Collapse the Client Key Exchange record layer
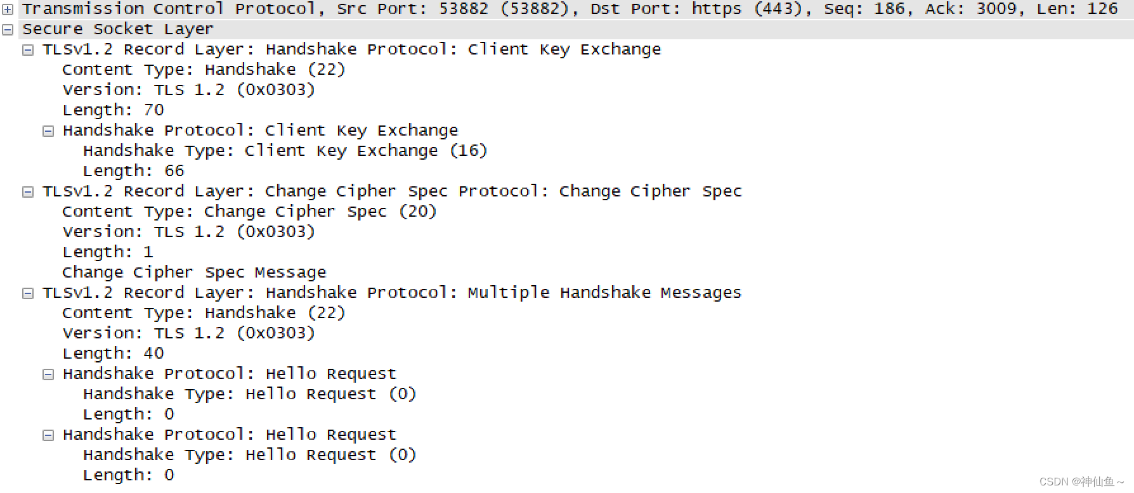 click(28, 49)
